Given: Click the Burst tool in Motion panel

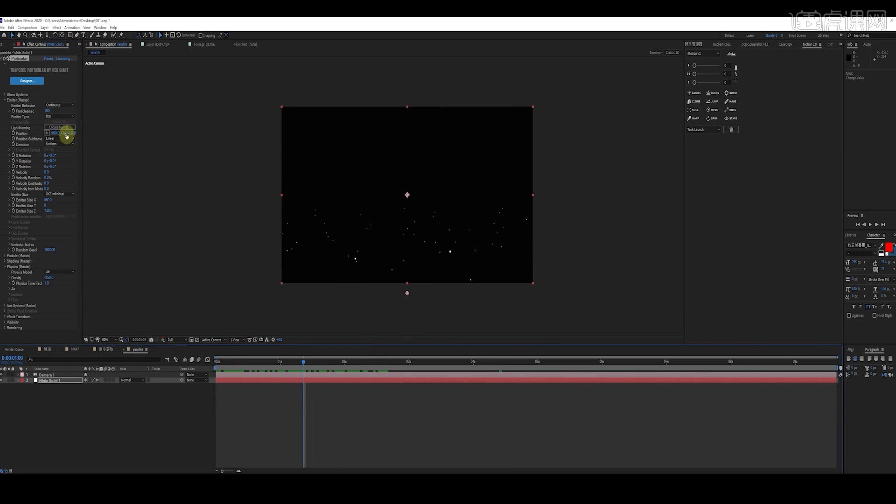Looking at the screenshot, I should pyautogui.click(x=731, y=93).
